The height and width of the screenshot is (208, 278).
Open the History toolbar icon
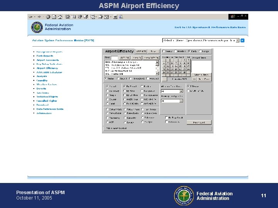click(86, 17)
